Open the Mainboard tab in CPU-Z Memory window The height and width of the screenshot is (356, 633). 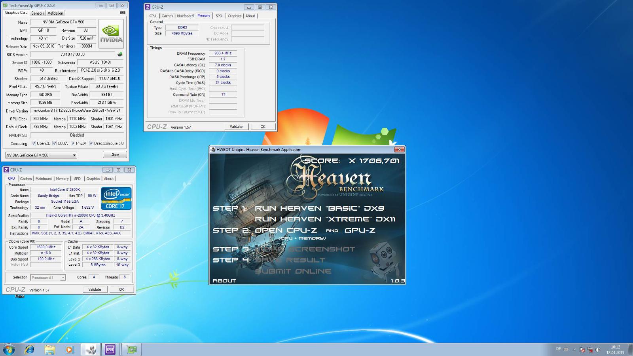[185, 16]
